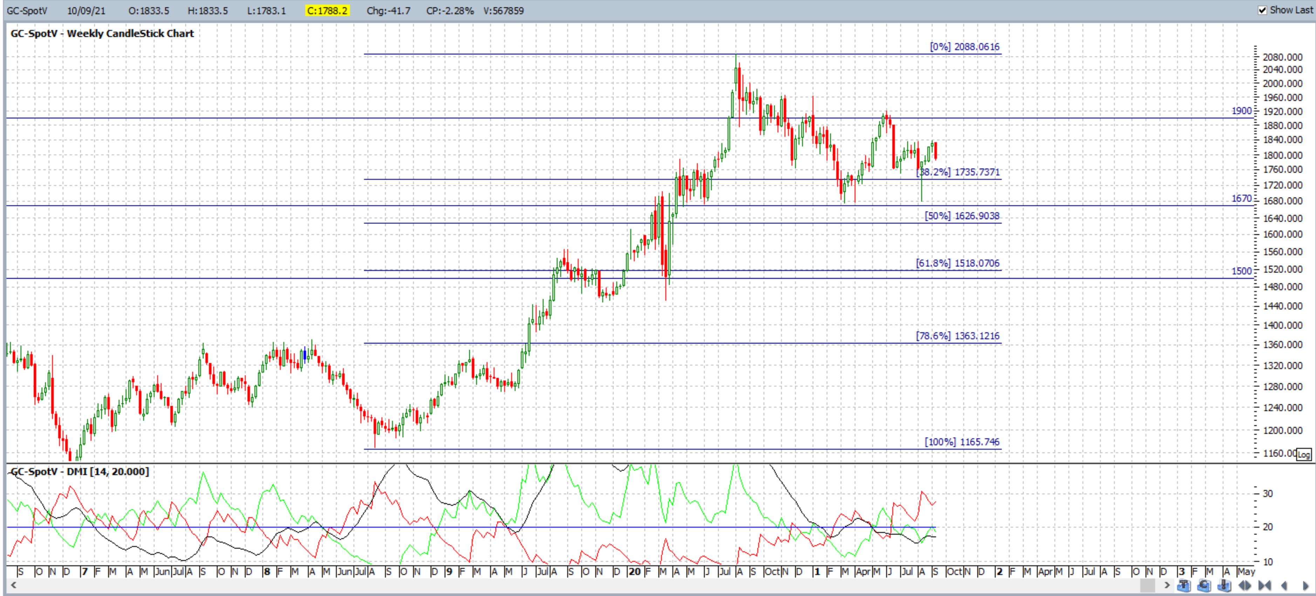Image resolution: width=1316 pixels, height=596 pixels.
Task: Click the 'Oct' label before year marker 1
Action: coord(772,572)
